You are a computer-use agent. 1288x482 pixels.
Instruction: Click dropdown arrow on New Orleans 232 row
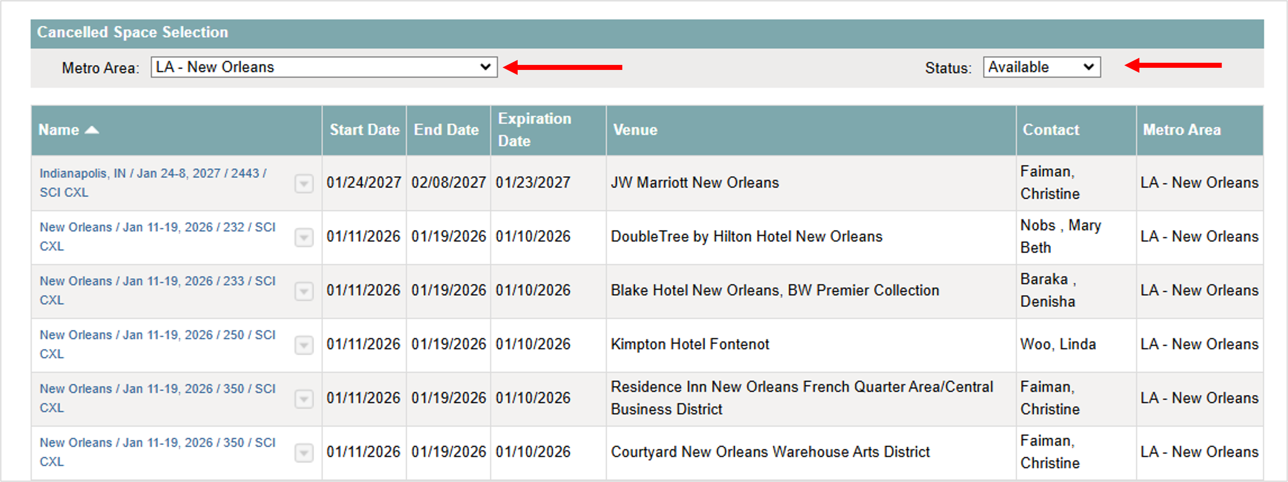click(x=303, y=238)
